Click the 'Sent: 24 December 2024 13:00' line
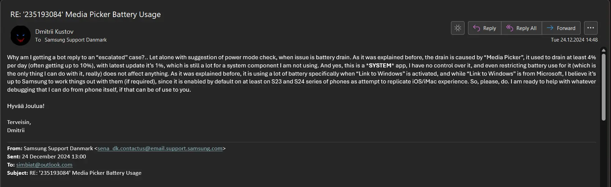This screenshot has width=611, height=187. pyautogui.click(x=46, y=157)
